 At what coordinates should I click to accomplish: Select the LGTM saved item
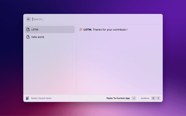click(49, 30)
